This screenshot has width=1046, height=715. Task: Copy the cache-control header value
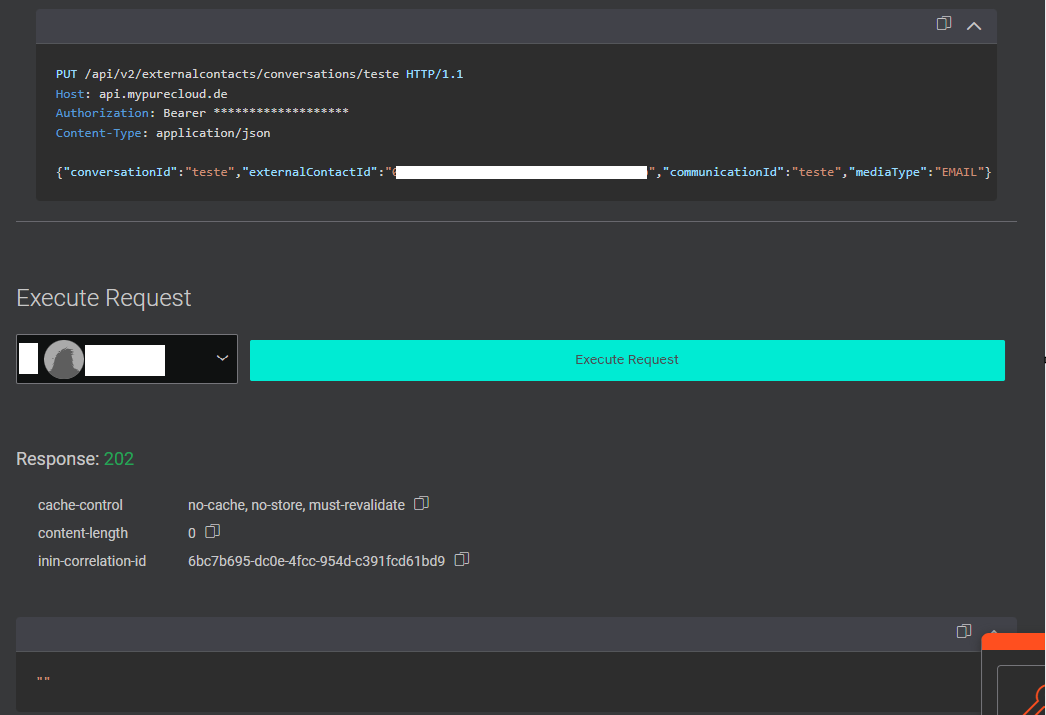pyautogui.click(x=421, y=504)
